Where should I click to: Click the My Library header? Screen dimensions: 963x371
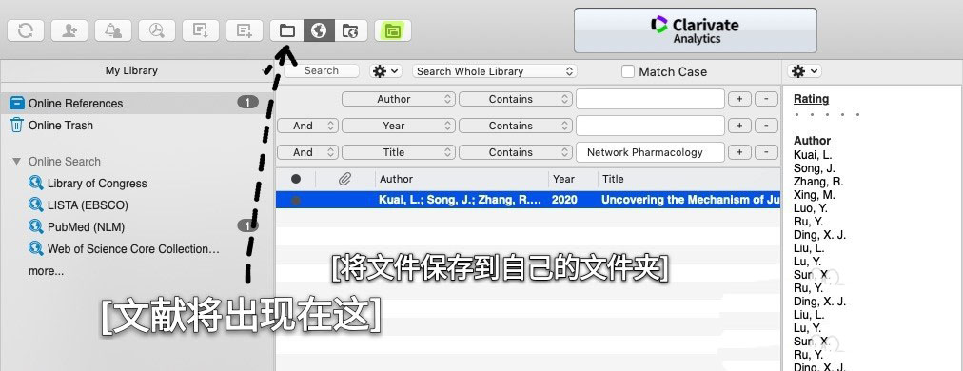click(131, 70)
